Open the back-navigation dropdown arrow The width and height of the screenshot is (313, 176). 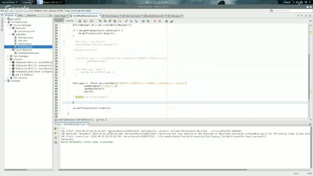tap(88, 21)
